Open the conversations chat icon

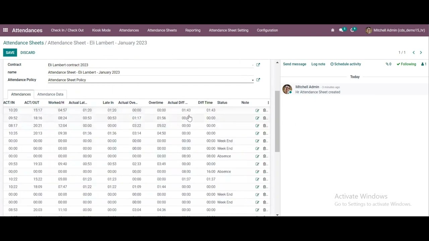342,30
